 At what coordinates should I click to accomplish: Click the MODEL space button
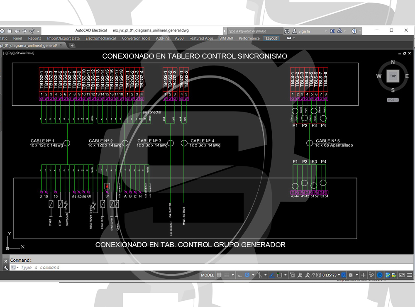coord(207,275)
